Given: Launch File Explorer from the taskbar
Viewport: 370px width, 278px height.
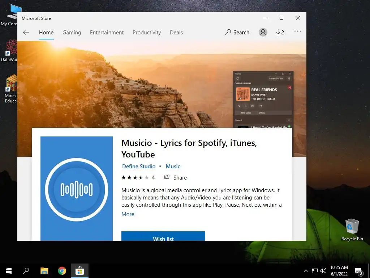Looking at the screenshot, I should pyautogui.click(x=44, y=271).
